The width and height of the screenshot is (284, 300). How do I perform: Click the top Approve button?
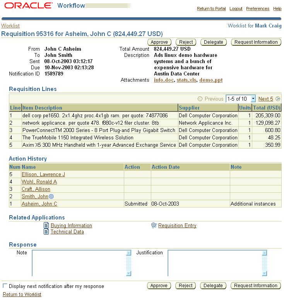[159, 42]
